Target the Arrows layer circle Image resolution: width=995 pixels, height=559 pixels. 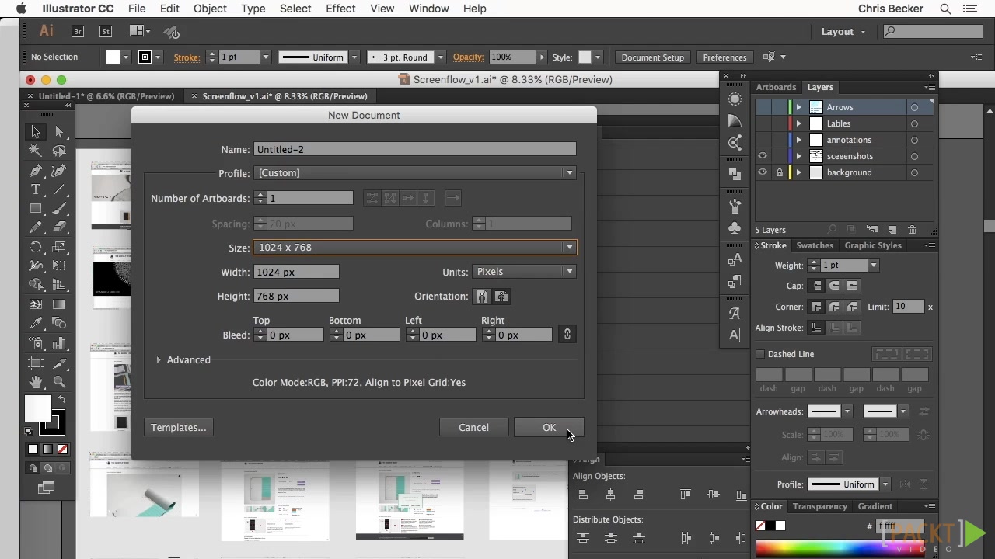coord(914,107)
